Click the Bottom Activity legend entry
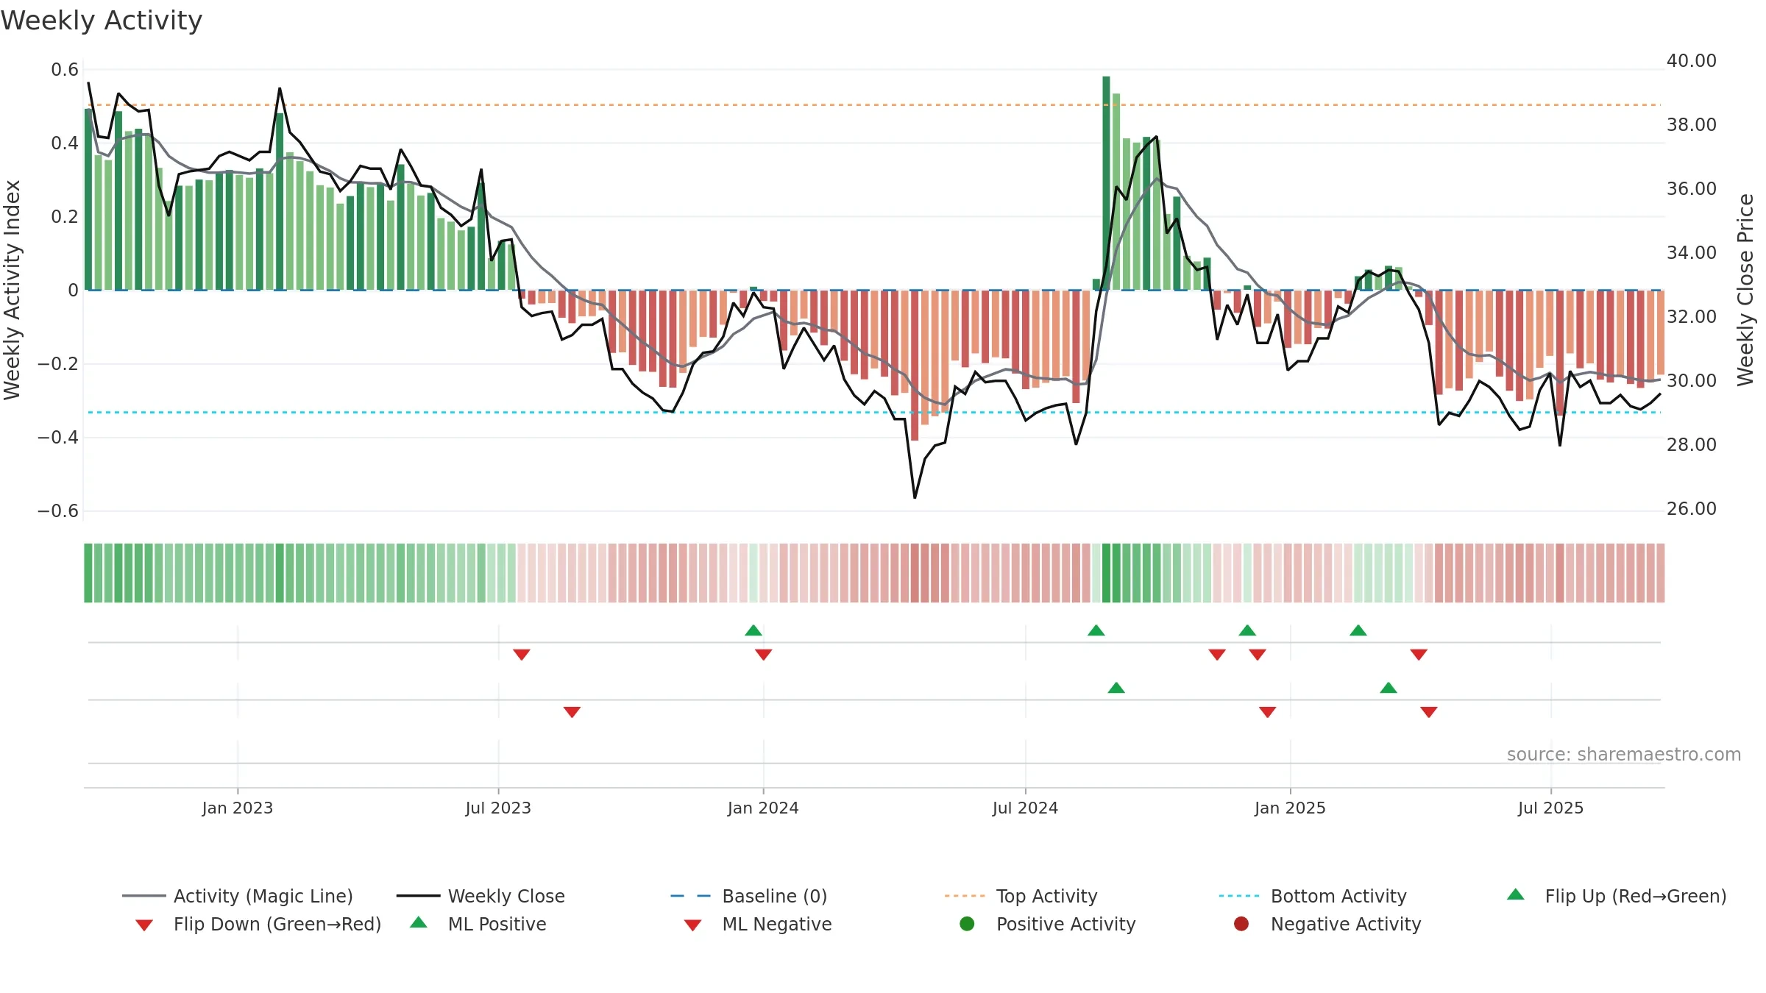This screenshot has height=993, width=1766. tap(1313, 896)
